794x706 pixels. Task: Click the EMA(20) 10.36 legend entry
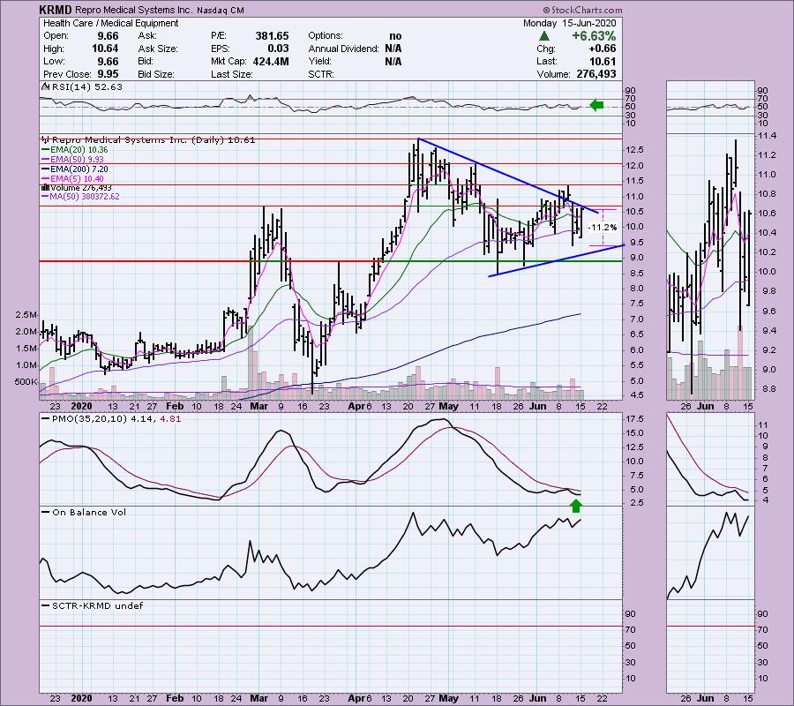79,150
